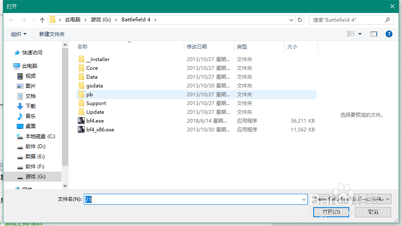Screen dimensions: 402x226
Task: Go up one folder level
Action: pos(42,20)
